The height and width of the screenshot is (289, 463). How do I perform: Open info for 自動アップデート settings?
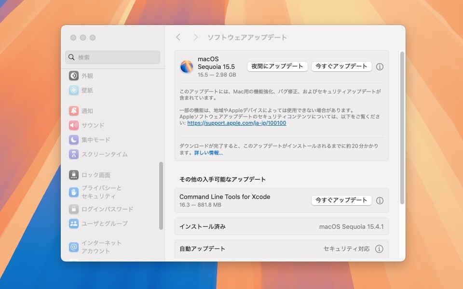(379, 249)
